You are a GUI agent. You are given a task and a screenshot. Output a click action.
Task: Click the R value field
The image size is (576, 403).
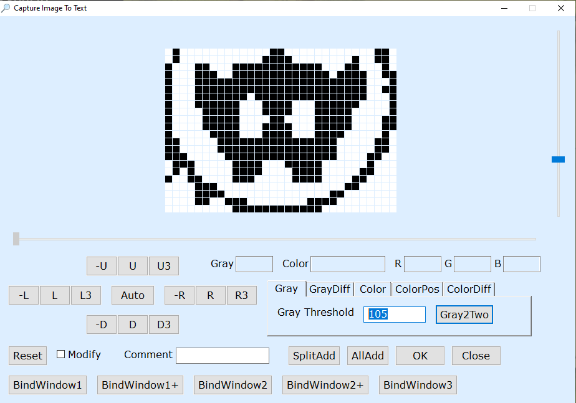pyautogui.click(x=423, y=264)
